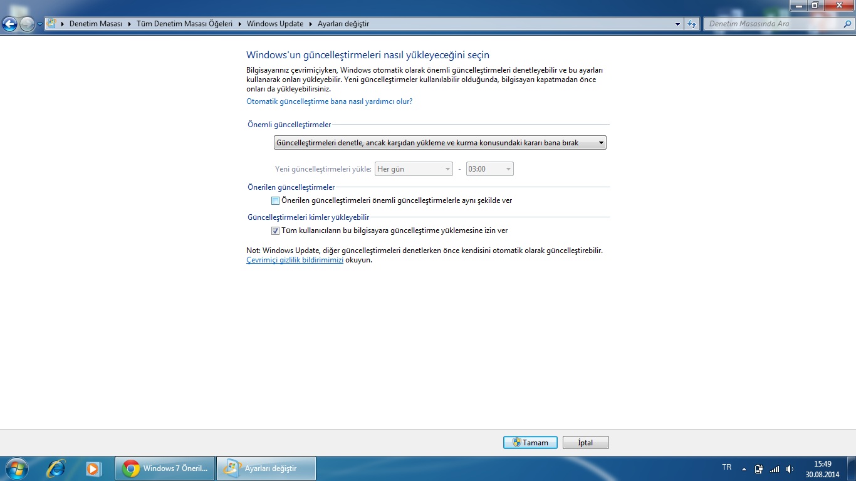The width and height of the screenshot is (856, 481).
Task: Click the Güncelleştirmeleri kimler yükleyebilir label
Action: click(308, 217)
